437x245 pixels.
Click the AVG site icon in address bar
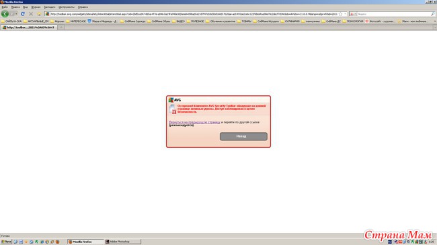point(47,13)
